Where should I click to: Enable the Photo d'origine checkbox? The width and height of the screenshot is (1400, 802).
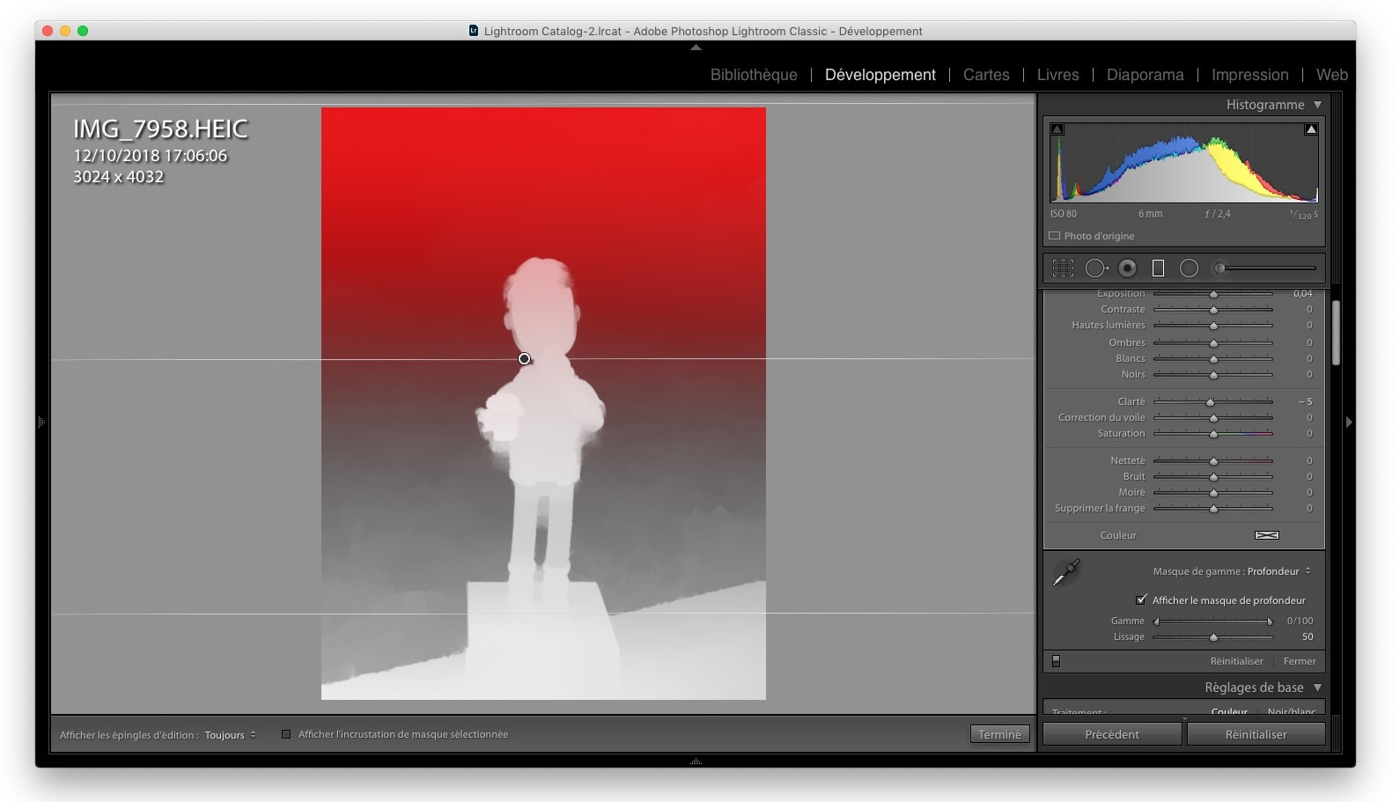1054,236
